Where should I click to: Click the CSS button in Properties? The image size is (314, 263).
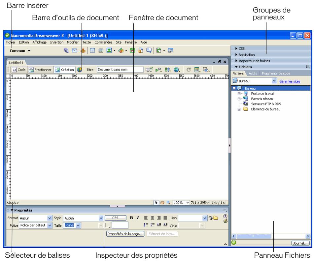click(115, 218)
